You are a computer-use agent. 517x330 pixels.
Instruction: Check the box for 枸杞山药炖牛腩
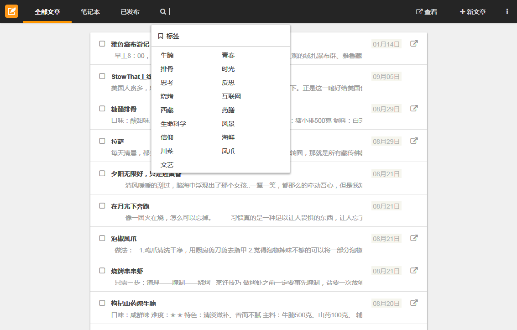tap(102, 303)
